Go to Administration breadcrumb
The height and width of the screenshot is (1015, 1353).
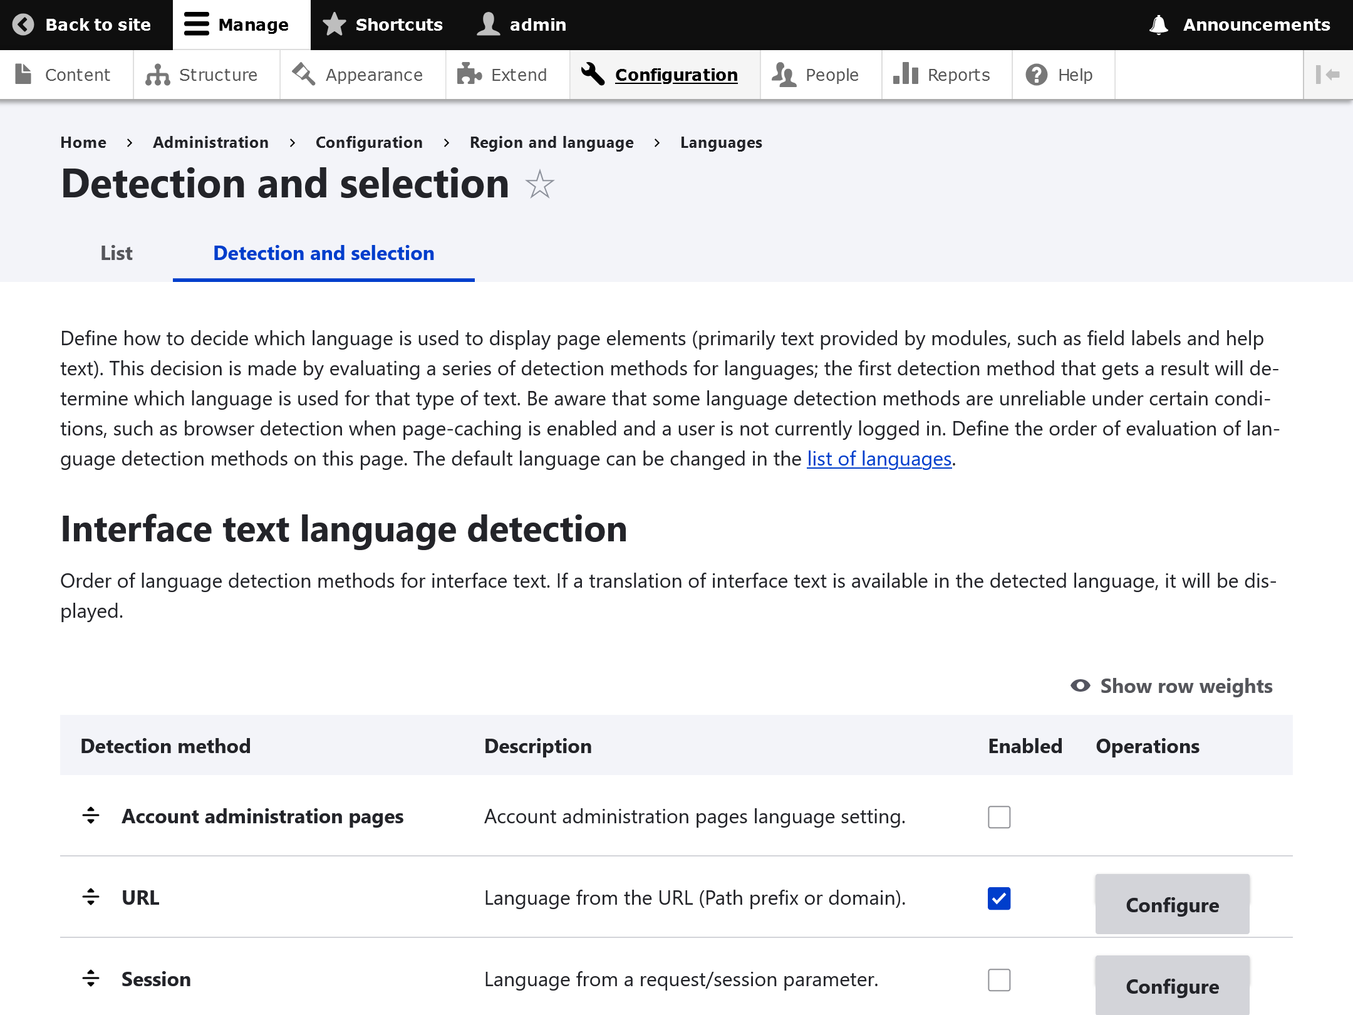click(x=211, y=143)
